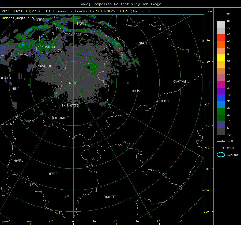241x225 pixels.
Task: Click the dBZ heading above the legend
Action: point(227,14)
